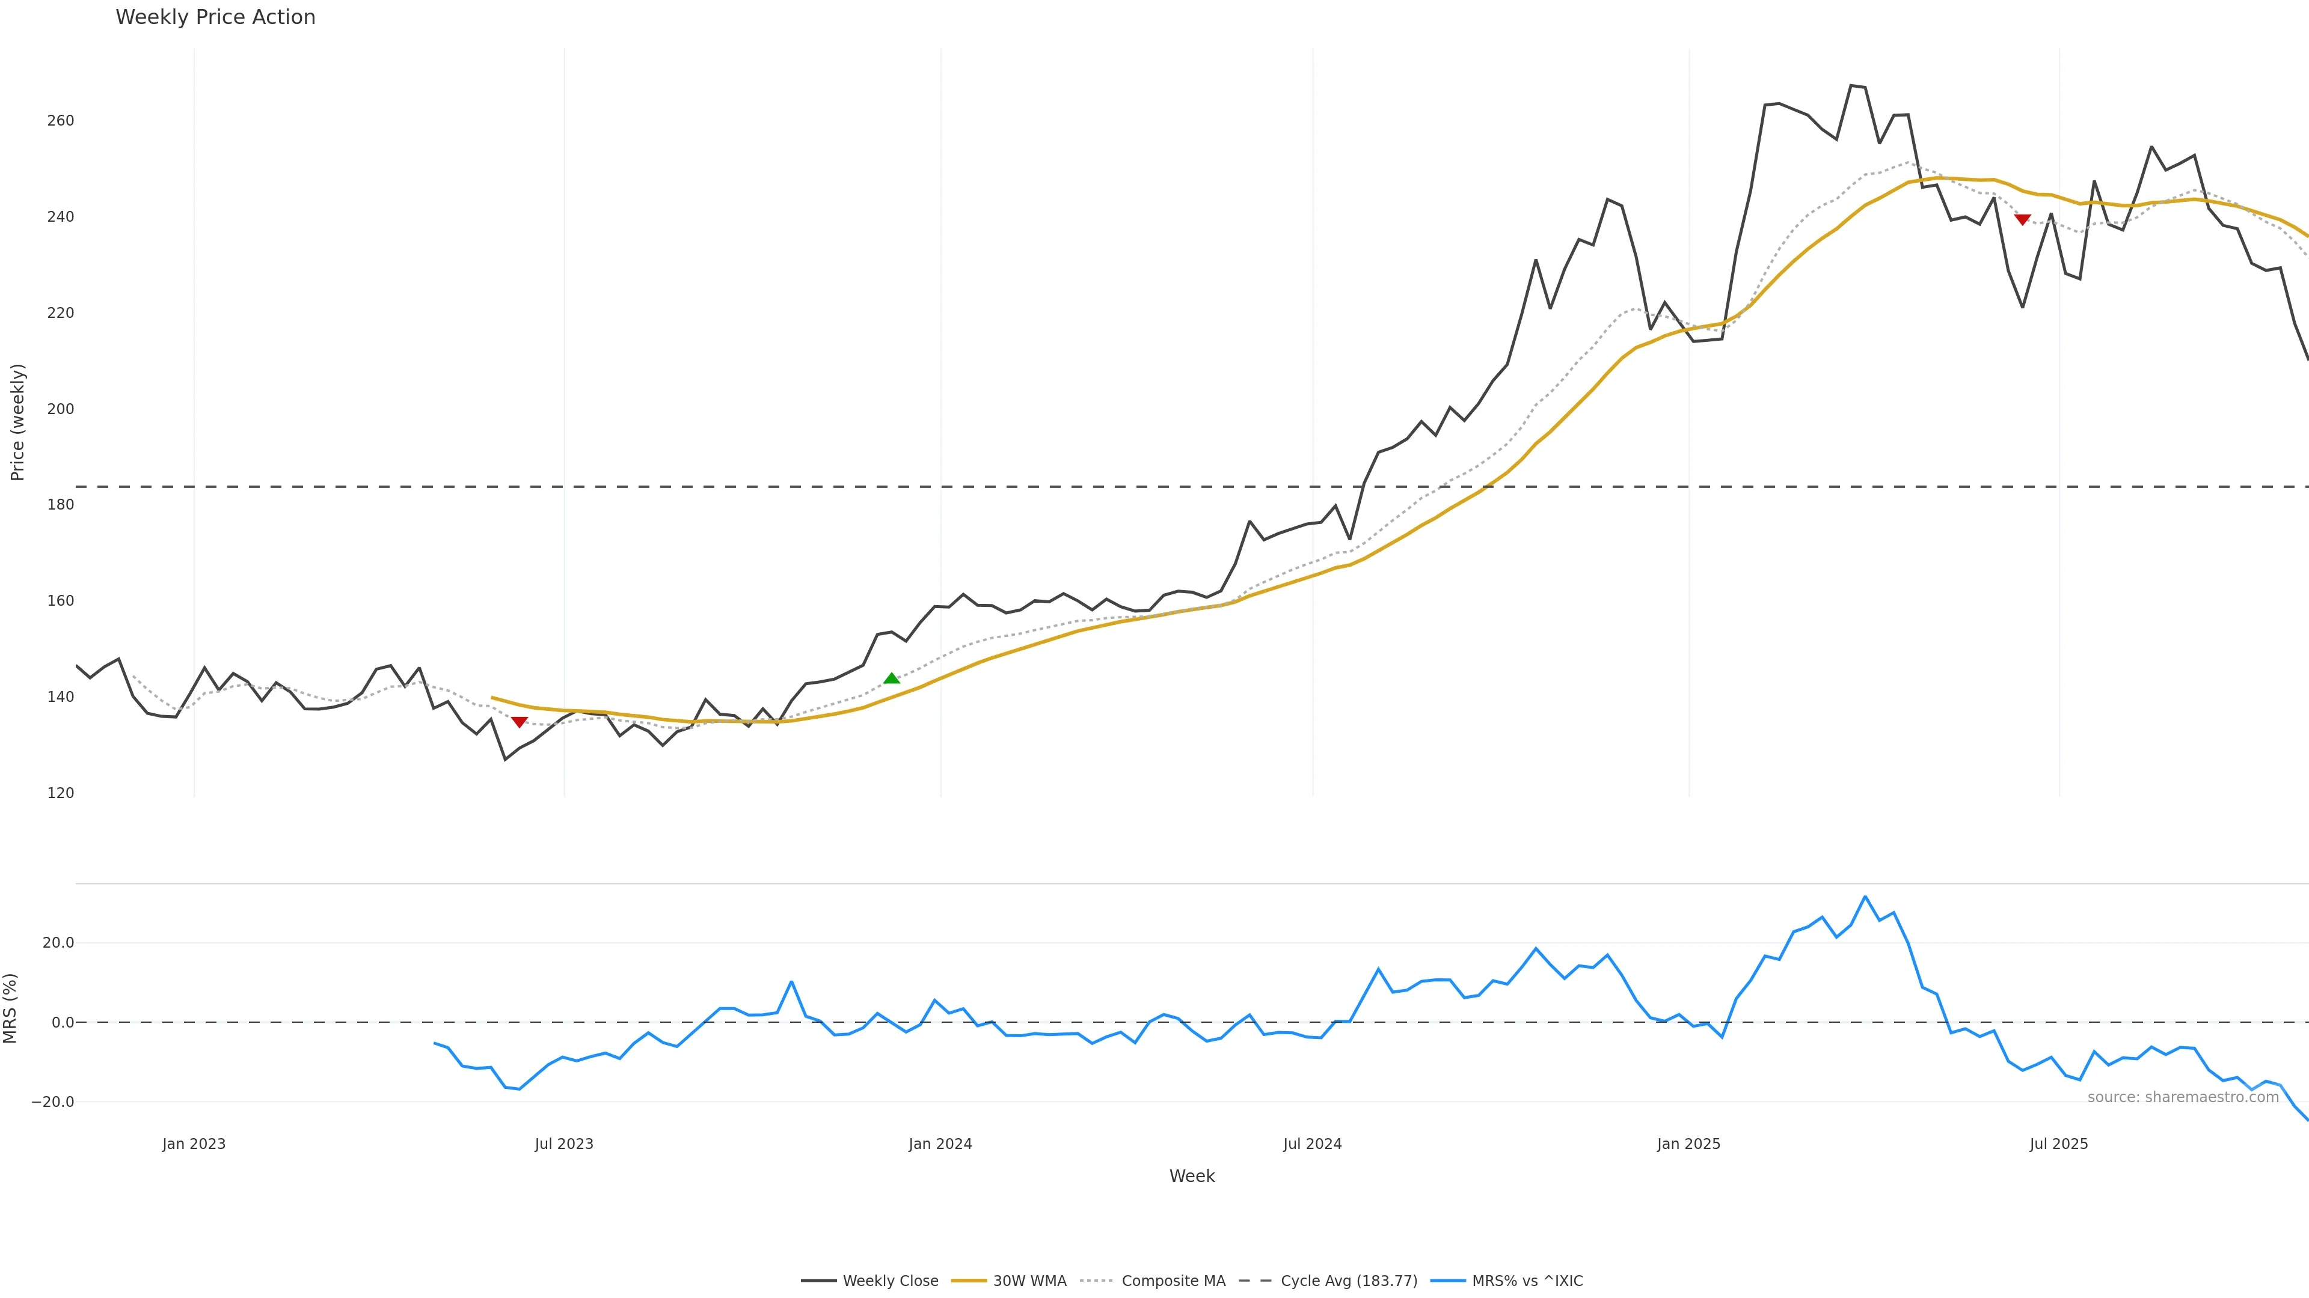Select the "Jan 2023" x-axis label
2309x1298 pixels.
click(x=194, y=1144)
